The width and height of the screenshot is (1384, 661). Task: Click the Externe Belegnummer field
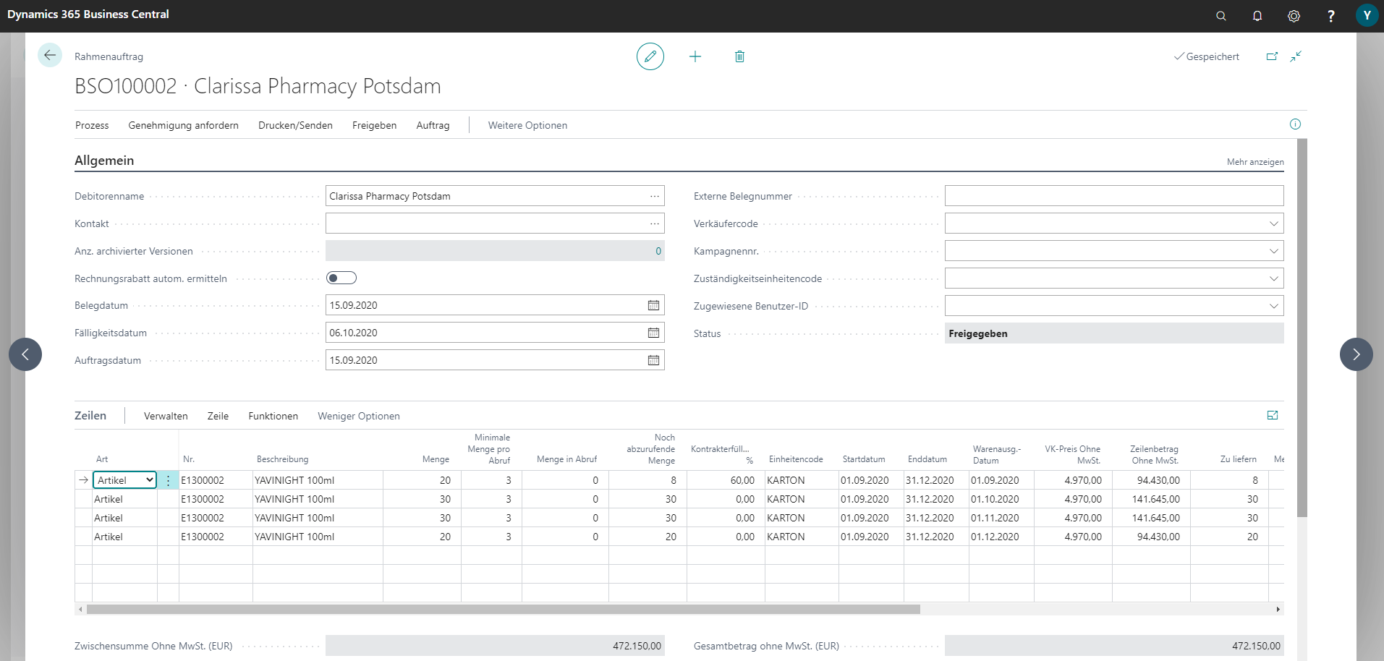[x=1114, y=196]
